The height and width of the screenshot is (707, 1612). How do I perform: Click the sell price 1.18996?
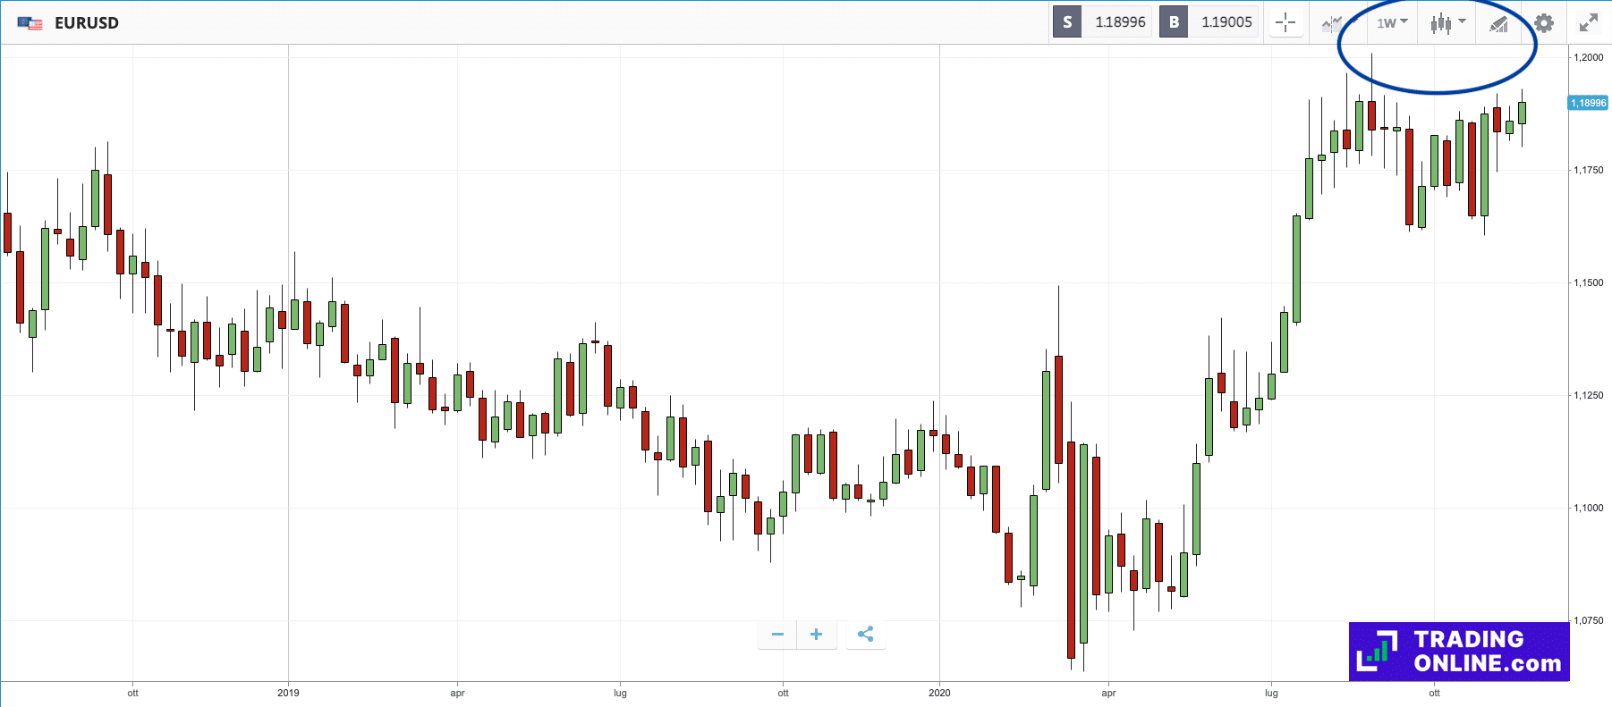coord(1120,22)
